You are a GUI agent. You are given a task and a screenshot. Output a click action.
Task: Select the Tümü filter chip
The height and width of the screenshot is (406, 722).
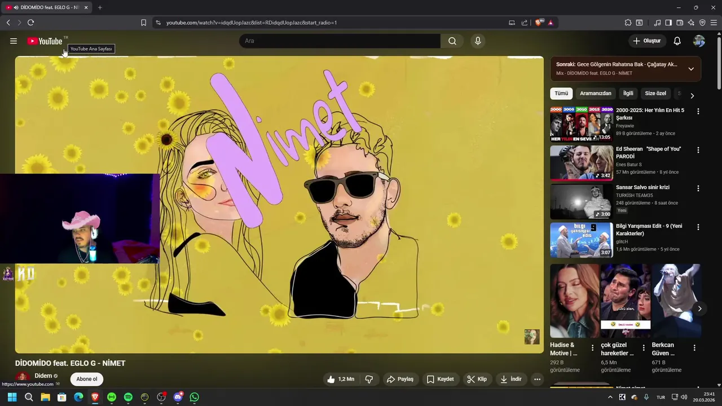(x=561, y=94)
